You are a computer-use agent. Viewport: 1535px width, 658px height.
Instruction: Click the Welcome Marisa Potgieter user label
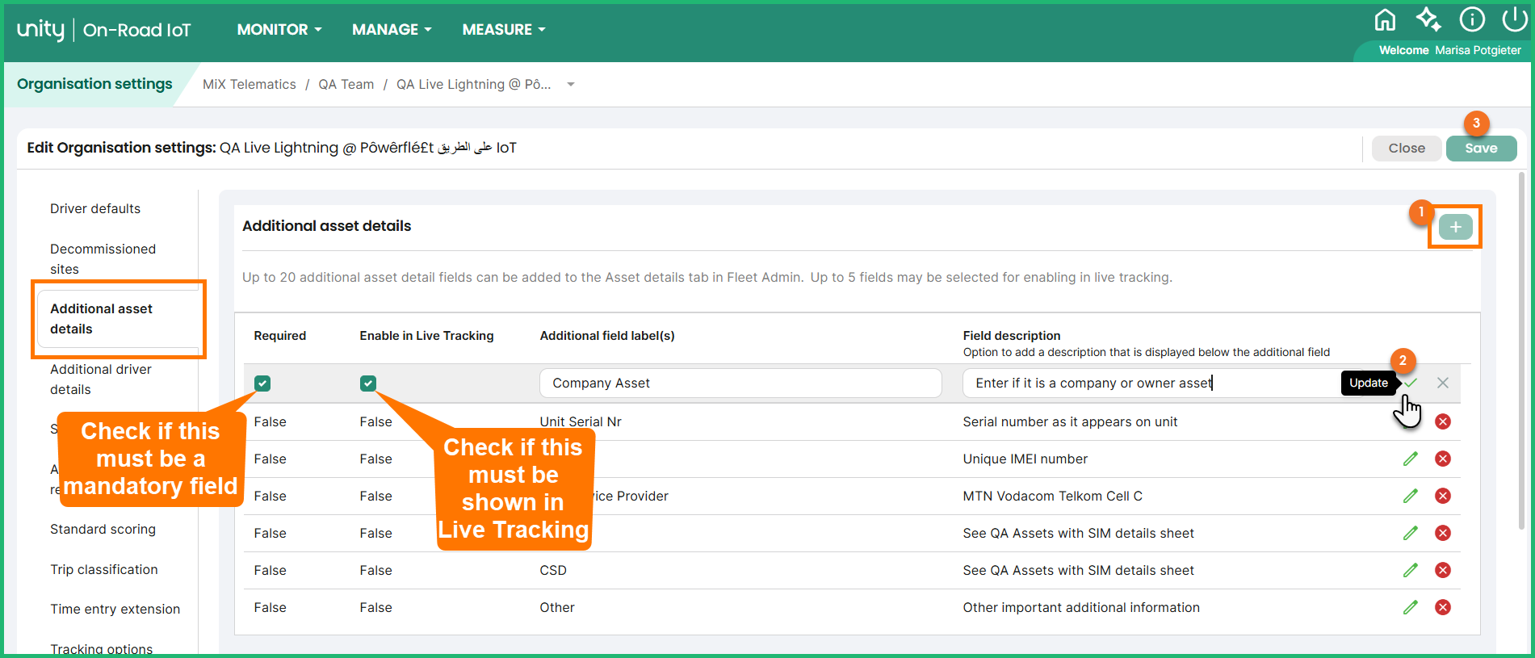[1449, 50]
